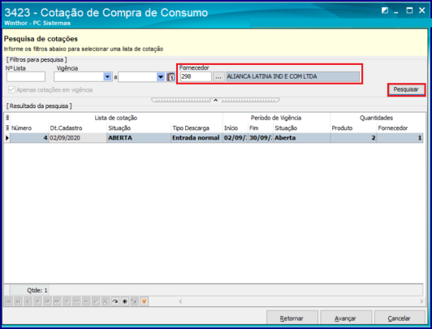Click scroll left arrow of grid scrollbar
Image resolution: width=432 pixels, height=329 pixels.
pyautogui.click(x=180, y=301)
